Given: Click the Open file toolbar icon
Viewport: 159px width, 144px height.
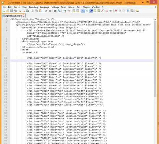Looking at the screenshot, I should tap(8, 11).
